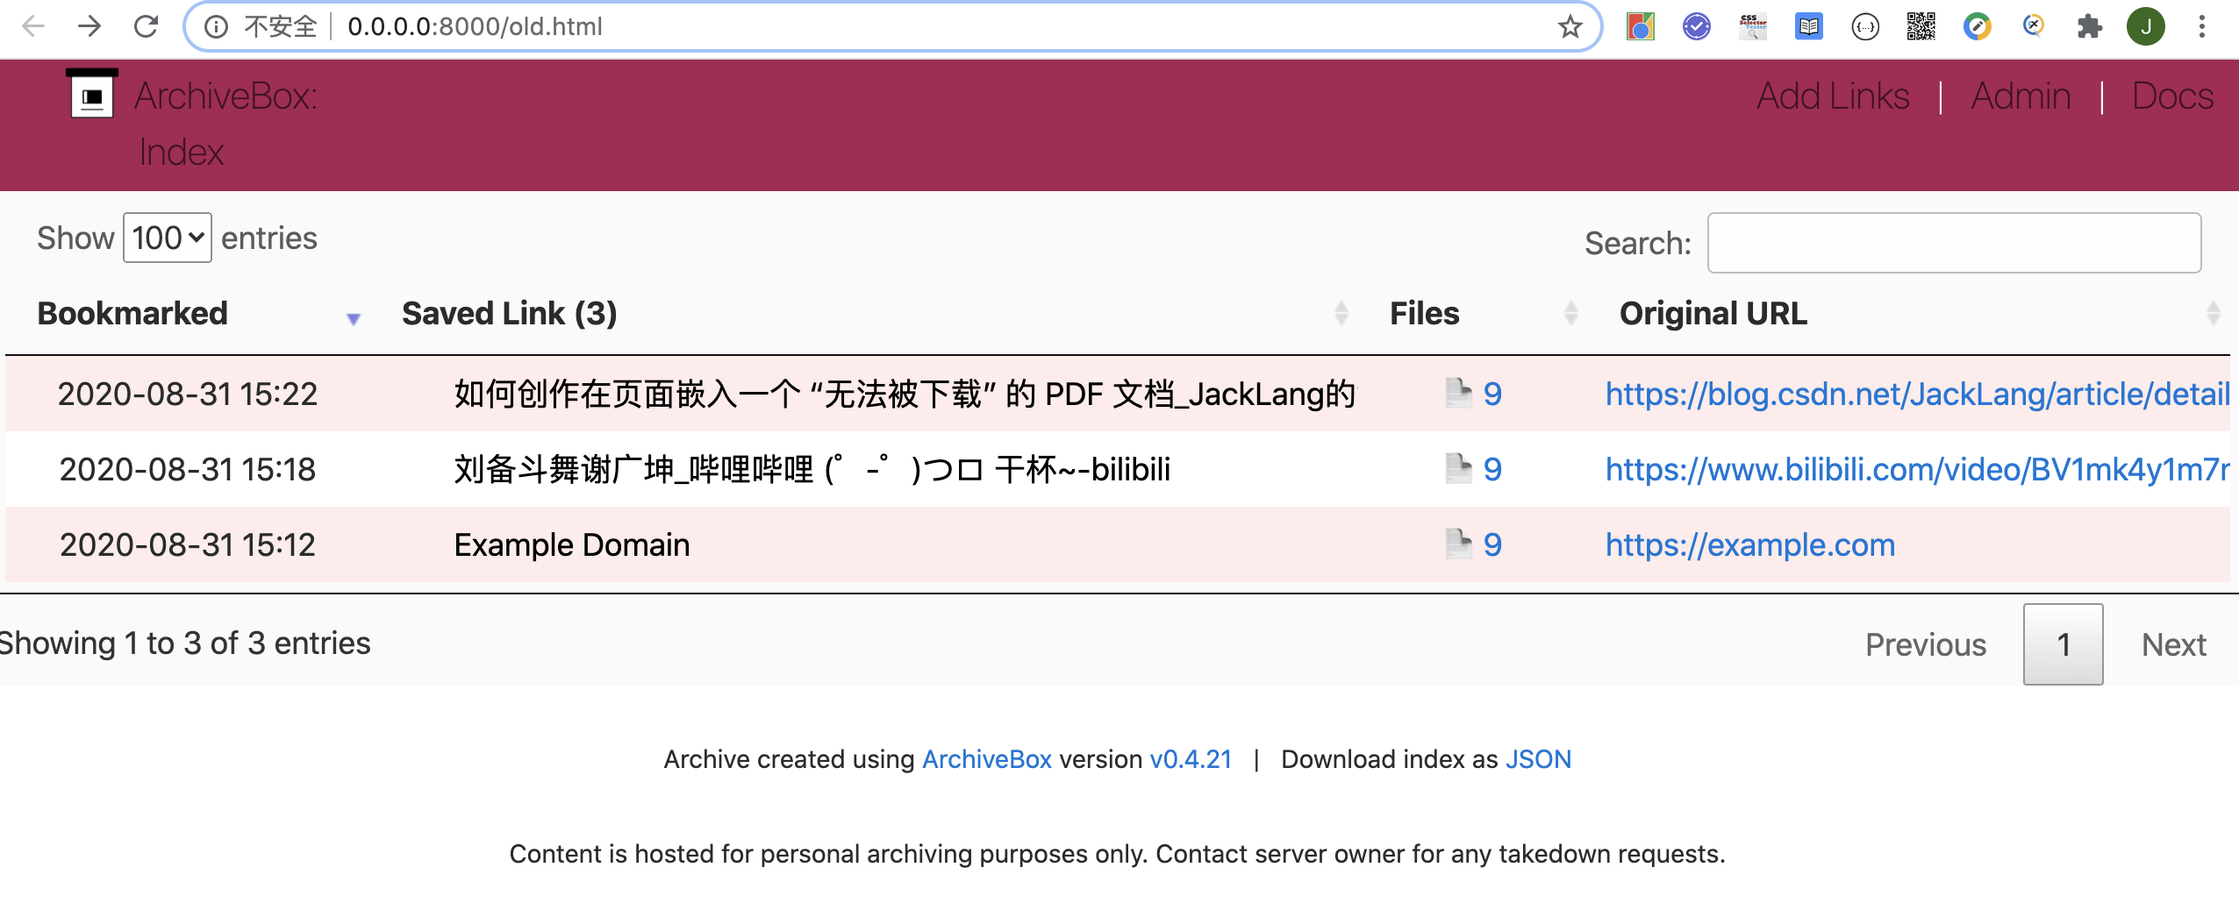Download index as JSON

[x=1537, y=759]
